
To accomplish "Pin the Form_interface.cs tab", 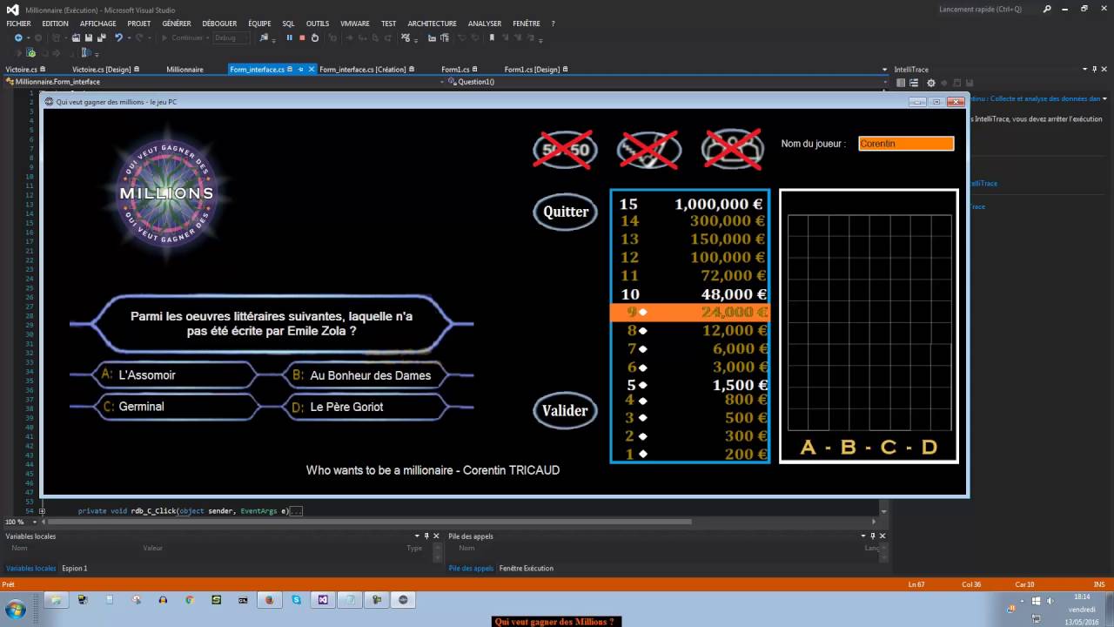I will click(x=300, y=70).
